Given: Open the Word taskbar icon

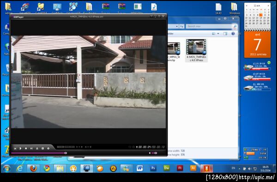Looking at the screenshot, I should coord(139,169).
